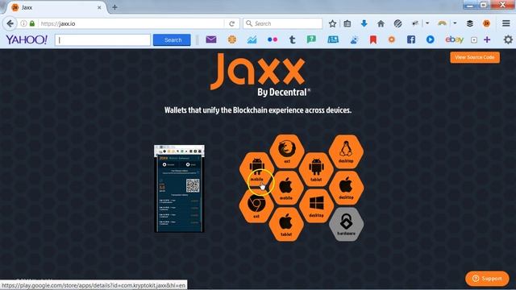This screenshot has height=290, width=516.
Task: Open the layered stack toolbar icon
Action: (470, 23)
